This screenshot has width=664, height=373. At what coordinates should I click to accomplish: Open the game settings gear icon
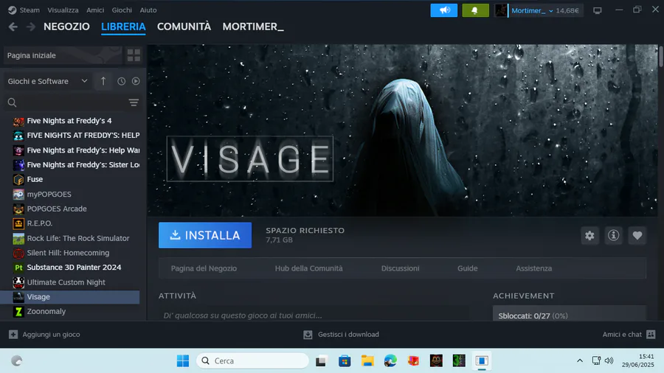[x=589, y=236]
